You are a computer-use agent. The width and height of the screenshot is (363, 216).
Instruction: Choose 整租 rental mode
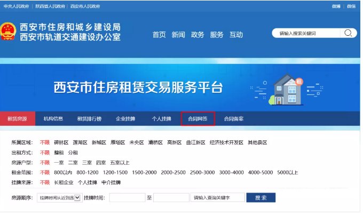coord(59,153)
